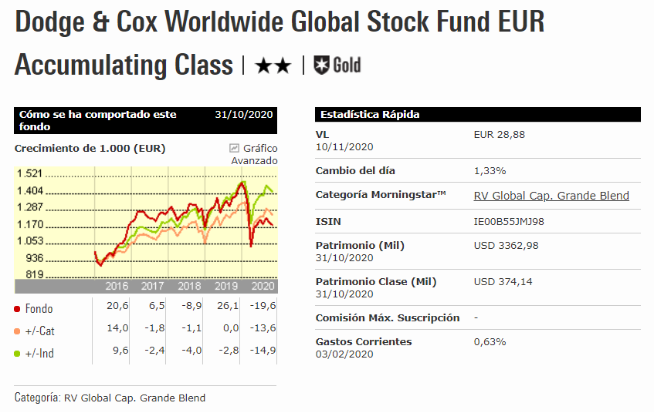654x413 pixels.
Task: Click the green +/-Ind legend dot
Action: tap(17, 354)
